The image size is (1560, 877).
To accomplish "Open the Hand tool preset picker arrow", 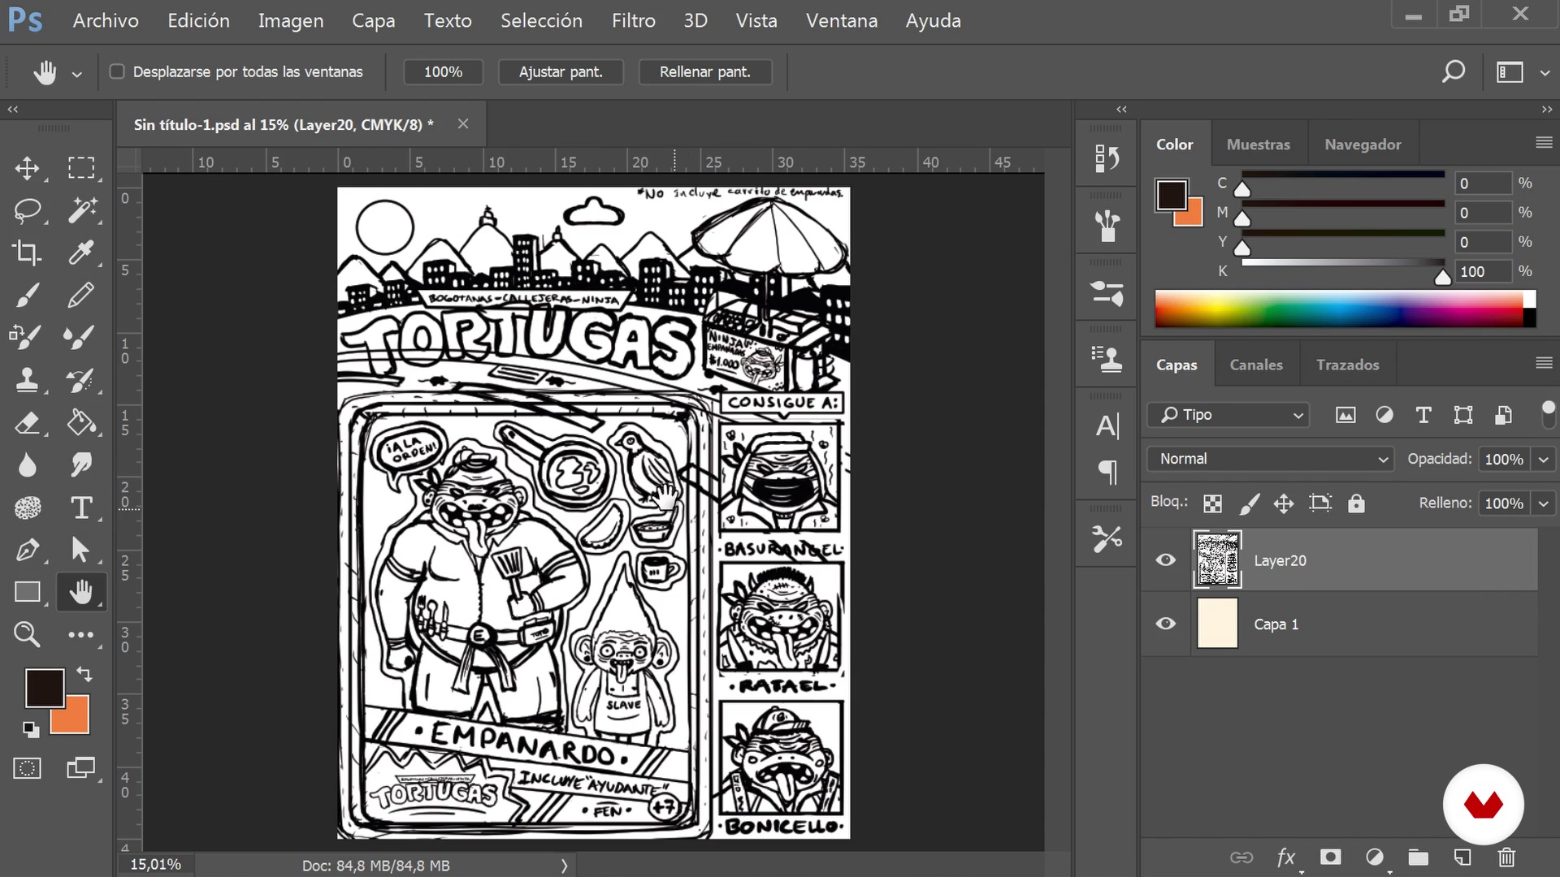I will 76,74.
